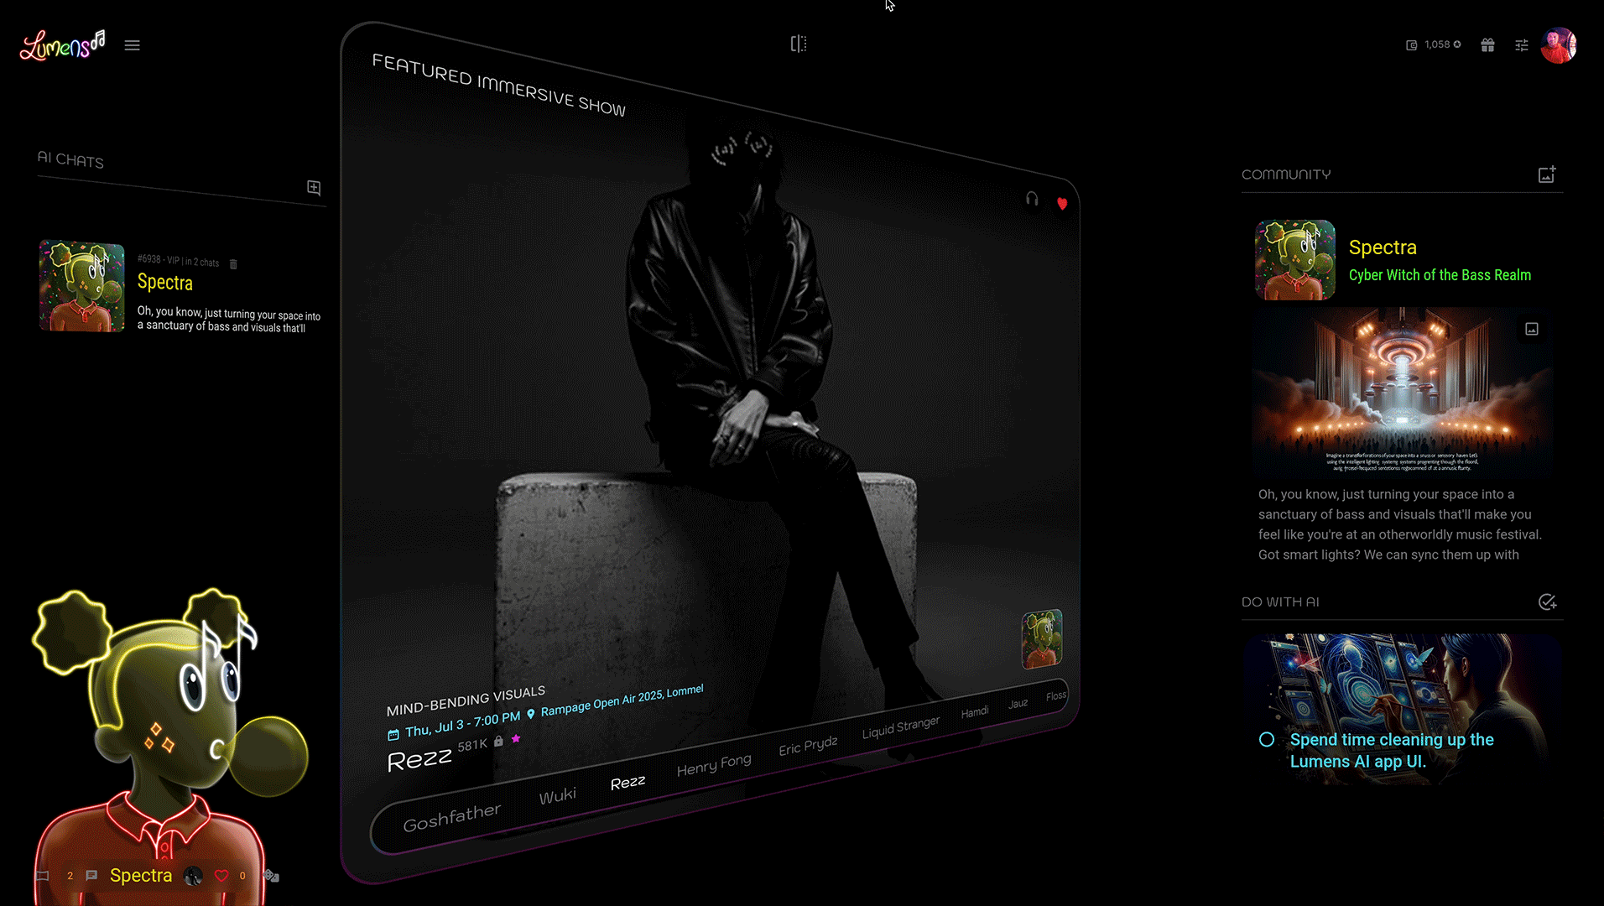Click Spectra title in Community panel
Screen dimensions: 1604x906
(1383, 247)
